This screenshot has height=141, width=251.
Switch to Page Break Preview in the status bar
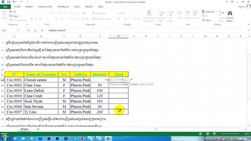215,134
